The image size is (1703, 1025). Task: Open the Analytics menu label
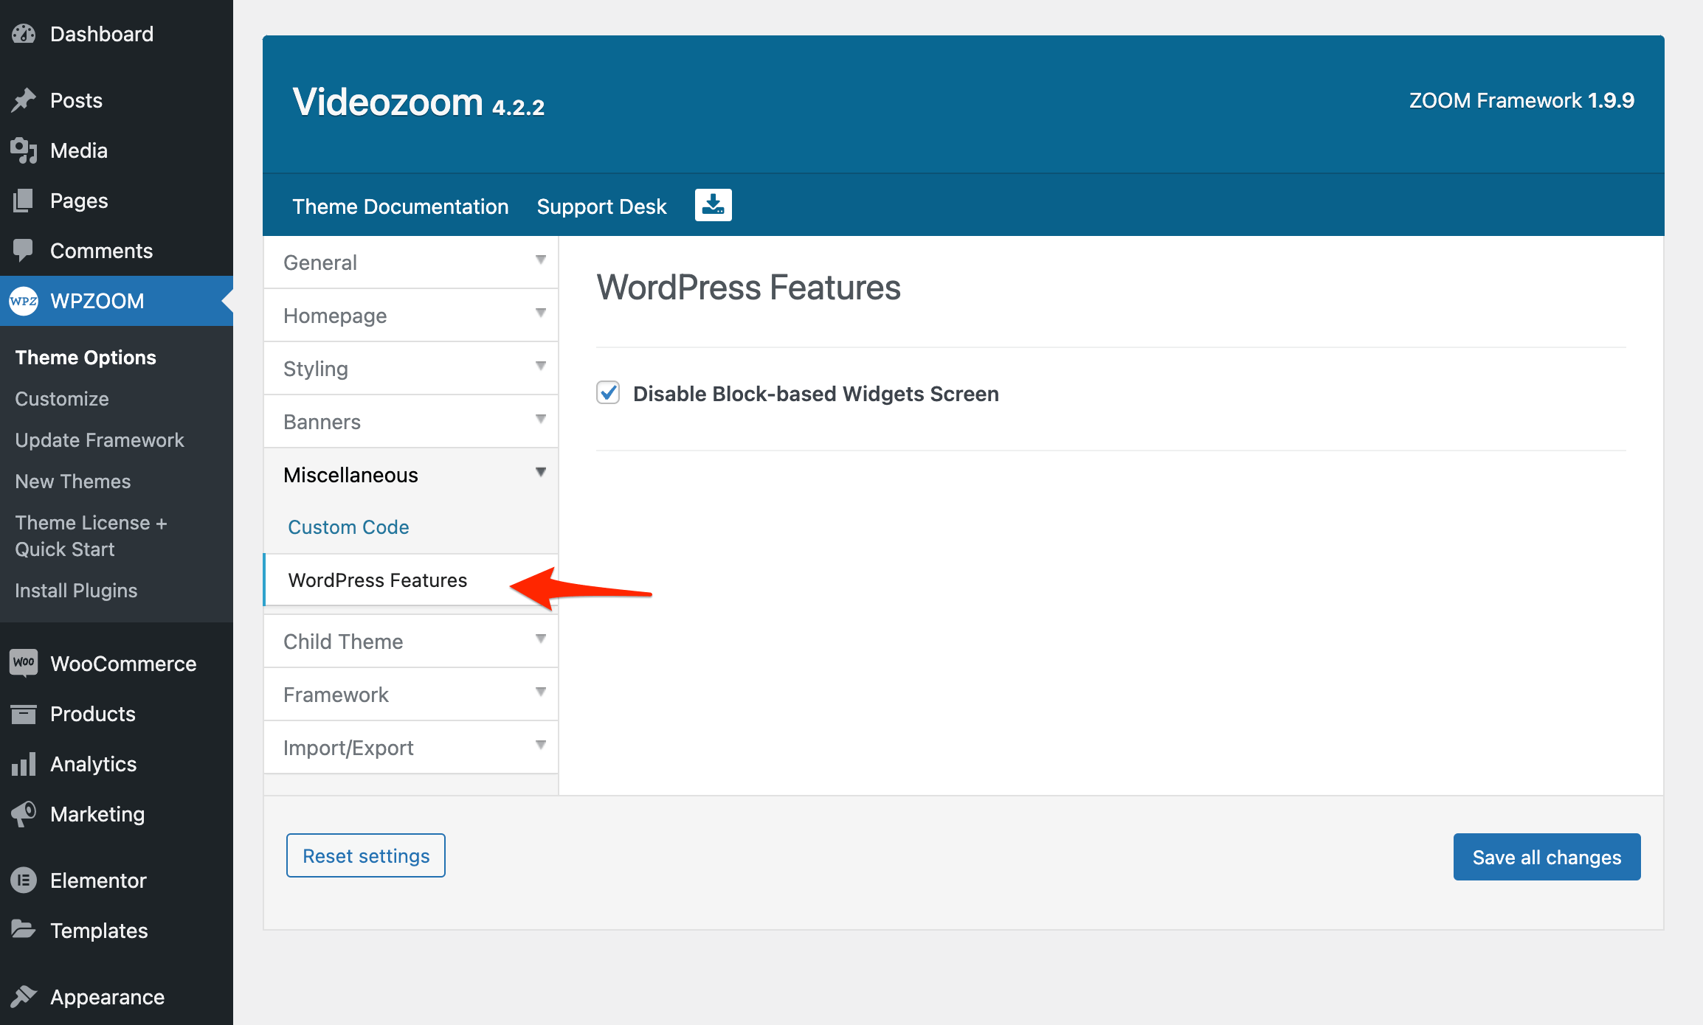point(94,764)
